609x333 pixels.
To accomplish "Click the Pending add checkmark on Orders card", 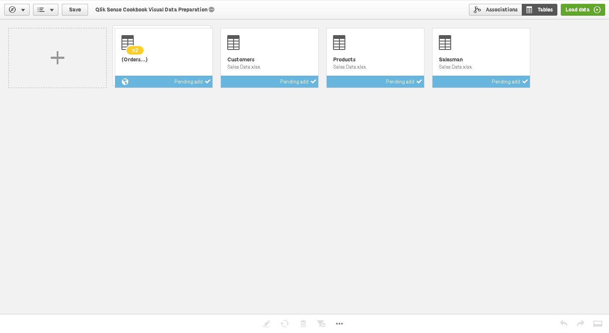I will pyautogui.click(x=208, y=82).
